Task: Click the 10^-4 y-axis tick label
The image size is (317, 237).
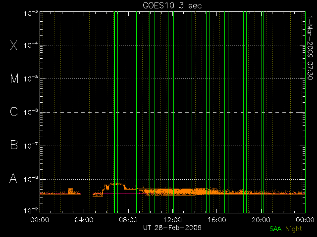Action: tap(31, 45)
